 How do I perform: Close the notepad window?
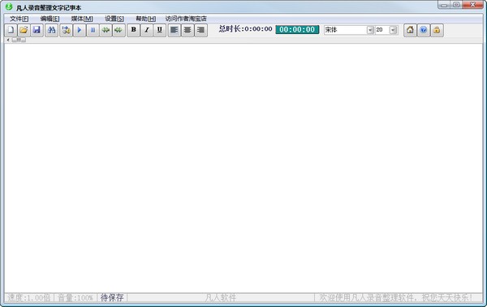472,5
